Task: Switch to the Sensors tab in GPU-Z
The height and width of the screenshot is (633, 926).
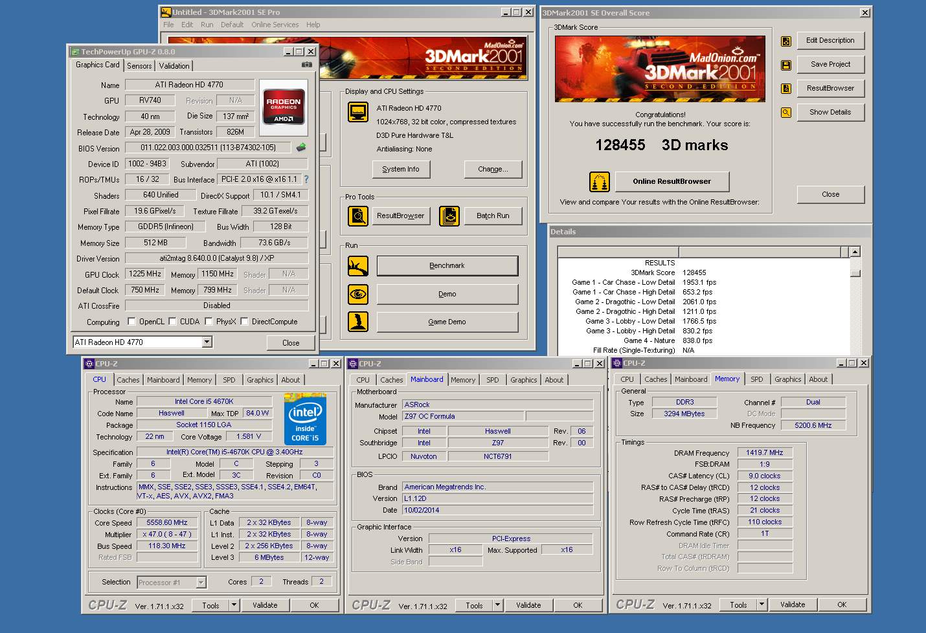Action: [139, 66]
